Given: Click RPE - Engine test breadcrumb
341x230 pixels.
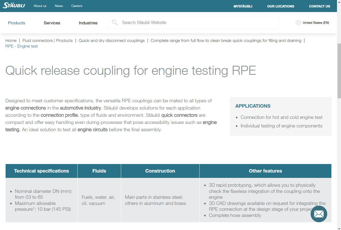Looking at the screenshot, I should [22, 46].
